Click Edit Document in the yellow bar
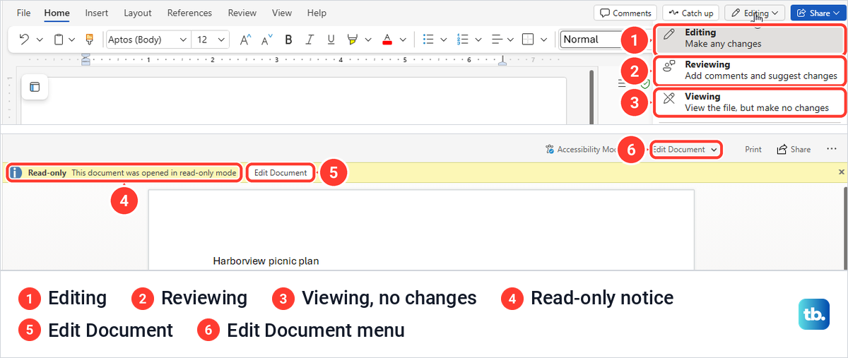The width and height of the screenshot is (848, 358). pos(281,172)
